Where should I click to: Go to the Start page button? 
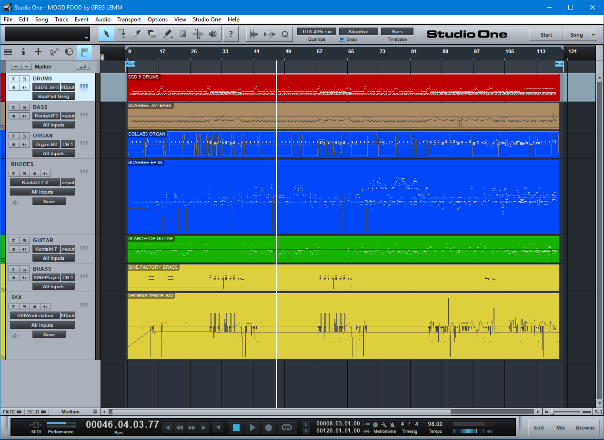(546, 35)
